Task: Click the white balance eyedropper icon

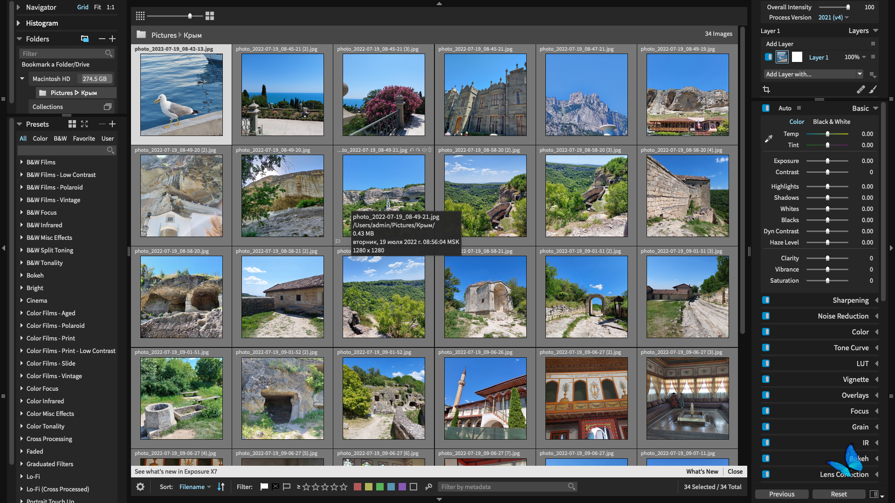Action: pos(769,139)
